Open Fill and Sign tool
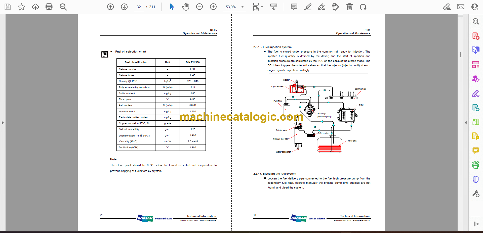 point(476,94)
